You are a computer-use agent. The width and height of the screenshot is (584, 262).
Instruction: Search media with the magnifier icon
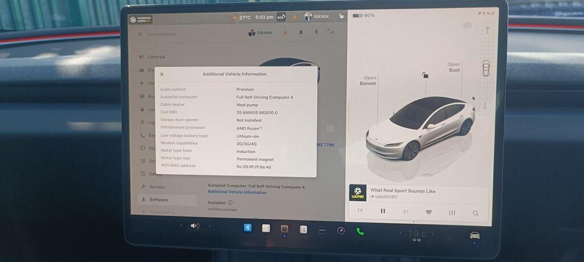(x=475, y=213)
